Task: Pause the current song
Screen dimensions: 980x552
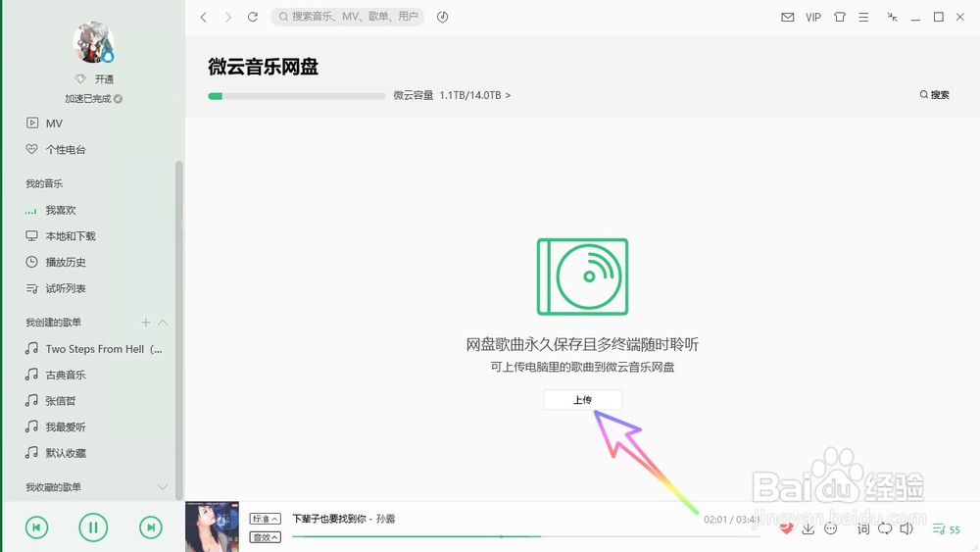Action: point(93,527)
